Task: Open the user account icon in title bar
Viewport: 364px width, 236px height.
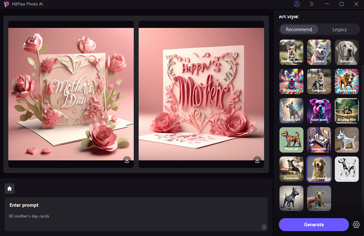Action: coord(297,4)
